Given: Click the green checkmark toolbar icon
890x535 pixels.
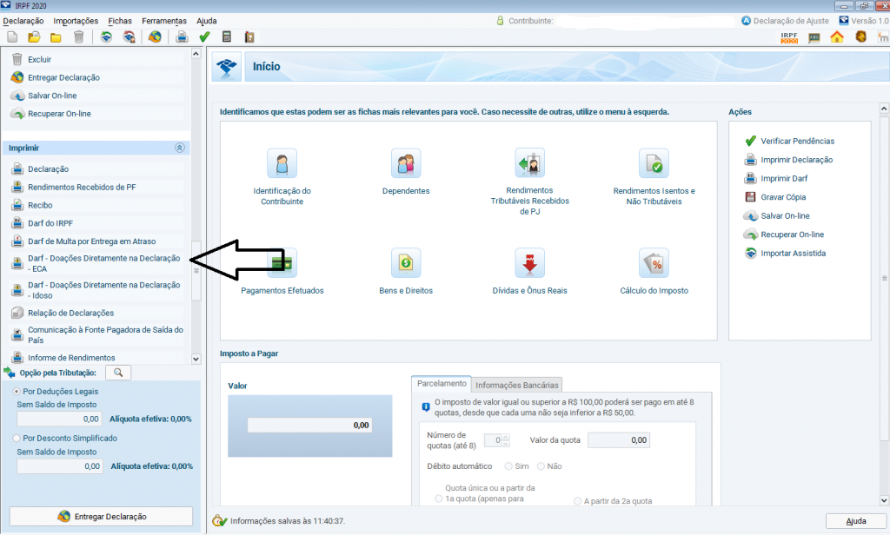Looking at the screenshot, I should 204,36.
